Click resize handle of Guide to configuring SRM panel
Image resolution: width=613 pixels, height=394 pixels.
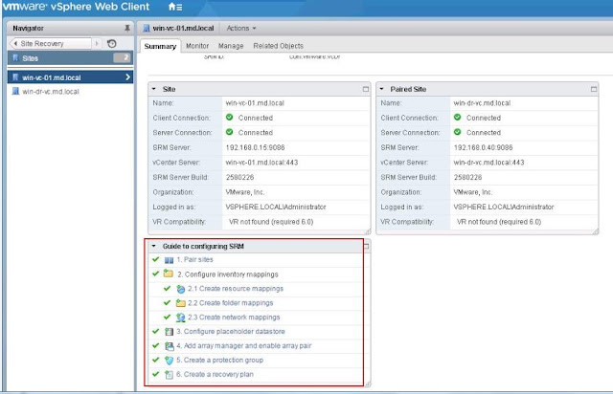[x=368, y=384]
